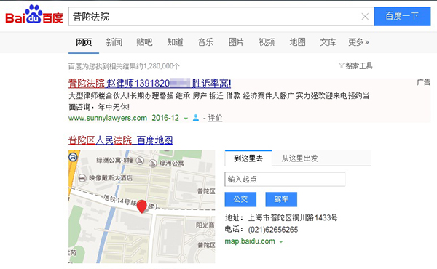Expand the dropdown arrow after 2016-12

[186, 119]
